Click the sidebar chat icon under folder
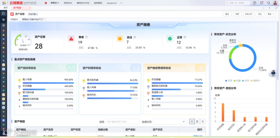 [x=3, y=25]
